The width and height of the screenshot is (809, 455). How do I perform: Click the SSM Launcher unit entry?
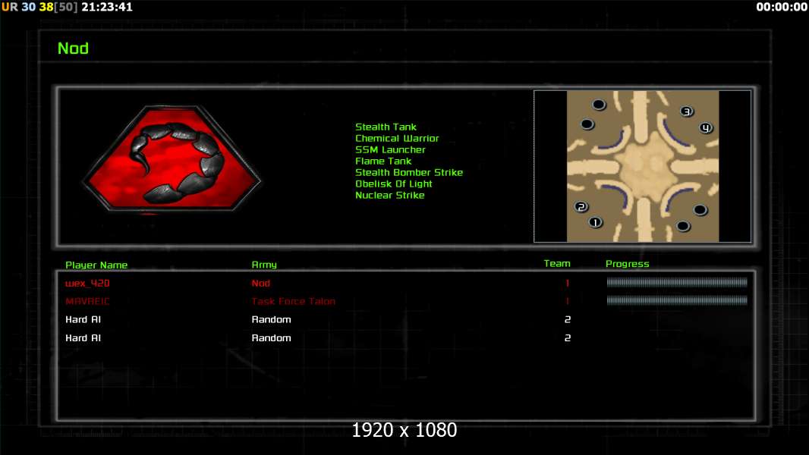[390, 149]
